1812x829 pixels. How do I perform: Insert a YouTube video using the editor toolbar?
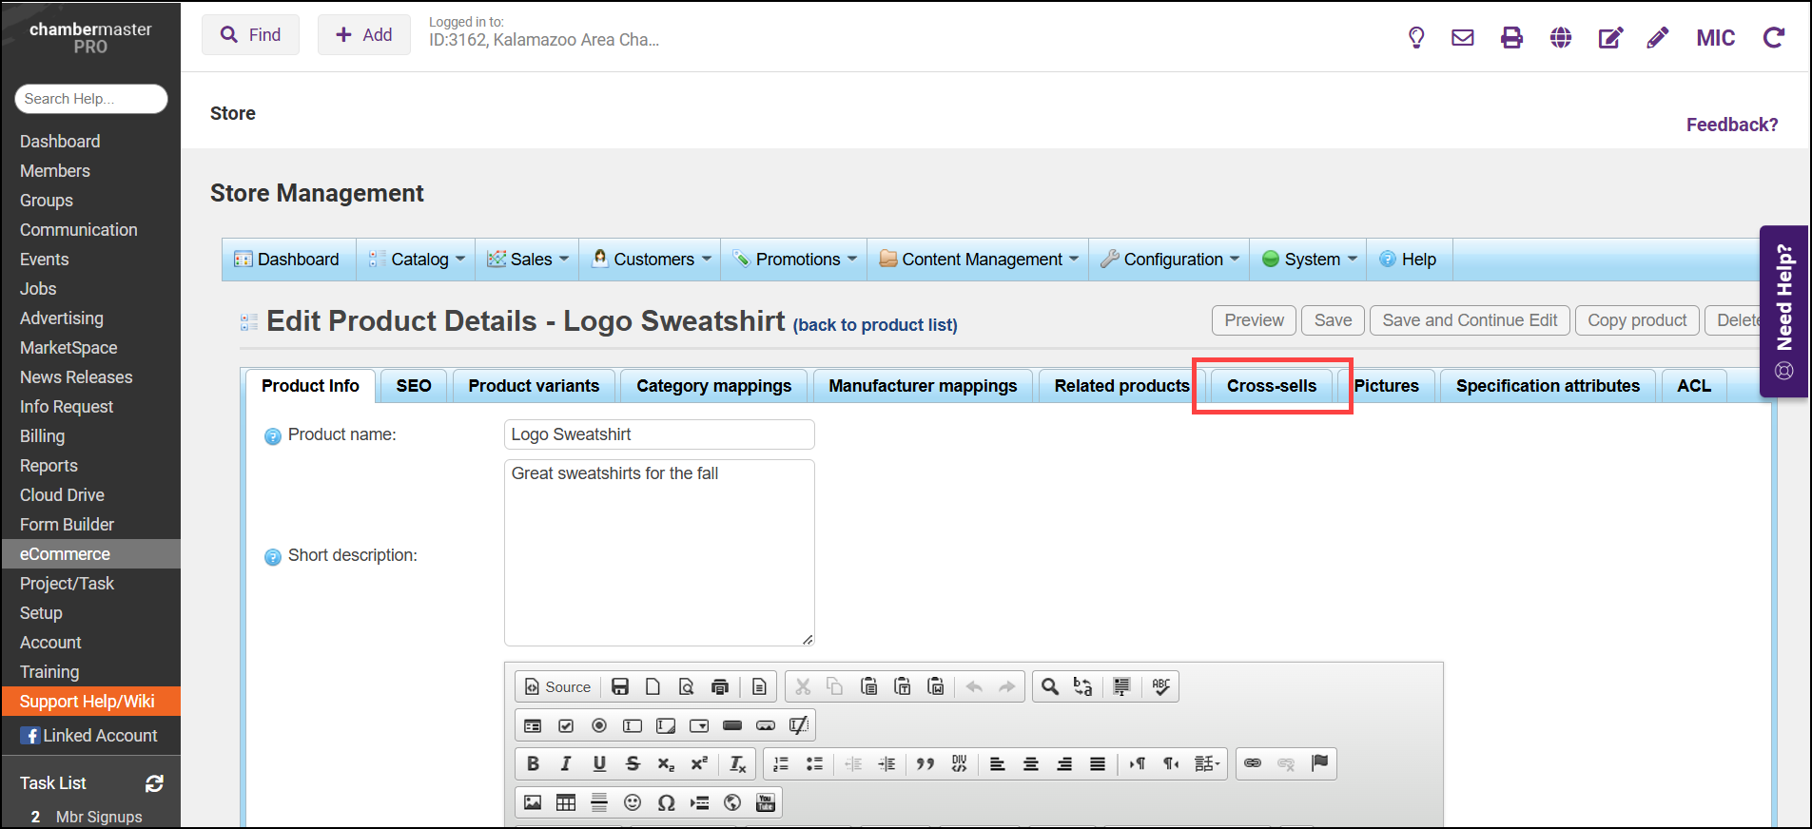766,802
